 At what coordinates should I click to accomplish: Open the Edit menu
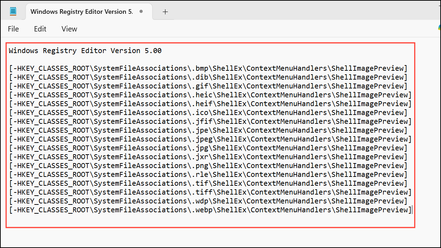coord(40,29)
